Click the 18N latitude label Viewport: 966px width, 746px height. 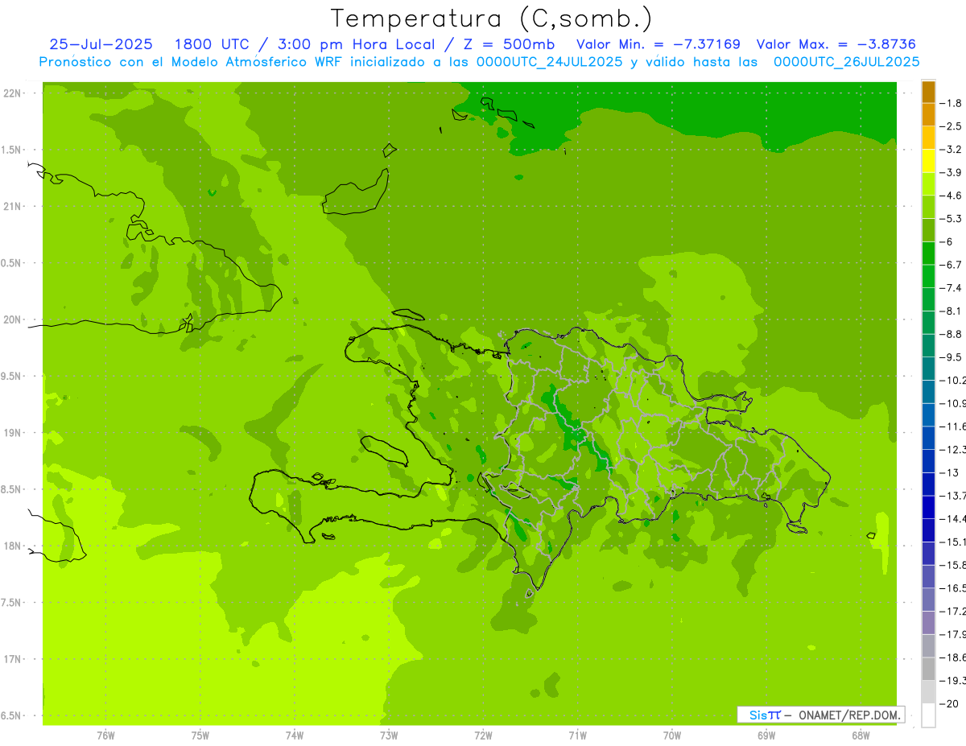coord(13,546)
